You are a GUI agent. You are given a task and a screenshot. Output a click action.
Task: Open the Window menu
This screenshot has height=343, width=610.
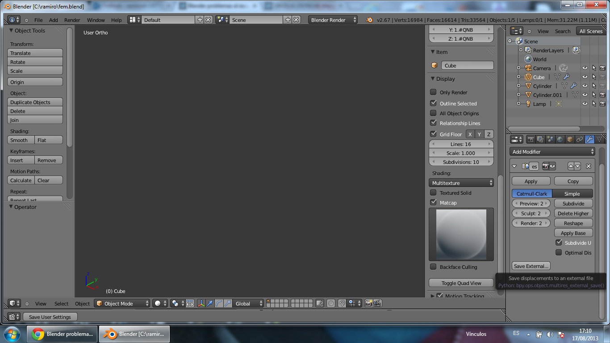tap(96, 20)
